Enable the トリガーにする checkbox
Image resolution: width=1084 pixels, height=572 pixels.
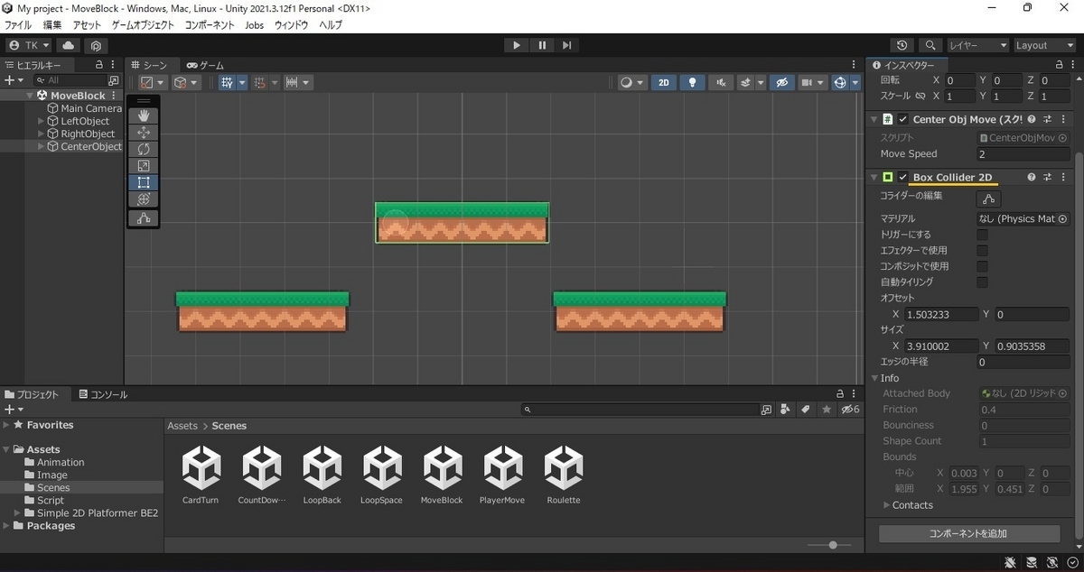tap(982, 235)
